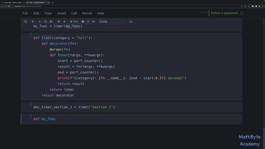The width and height of the screenshot is (265, 149).
Task: Paste cells below toolbar icon
Action: tap(51, 22)
